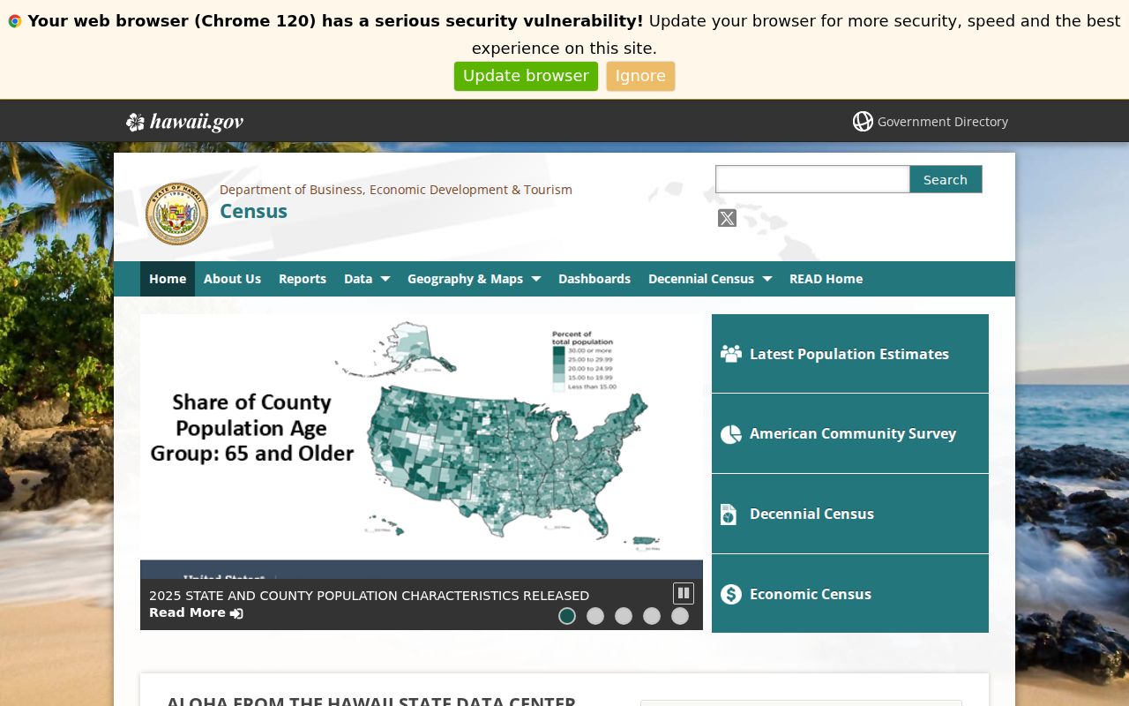The width and height of the screenshot is (1129, 706).
Task: Click the State of Hawaii seal
Action: click(x=176, y=214)
